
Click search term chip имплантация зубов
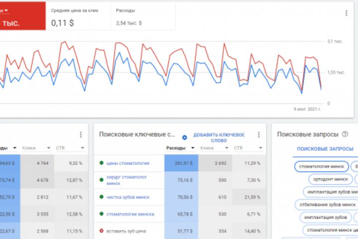(326, 217)
